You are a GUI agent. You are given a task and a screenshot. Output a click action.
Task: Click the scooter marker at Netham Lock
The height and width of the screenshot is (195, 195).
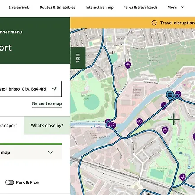pos(113,125)
